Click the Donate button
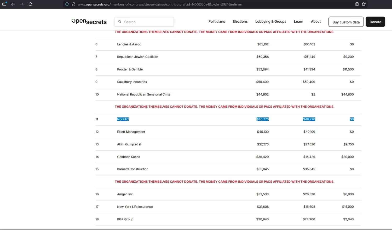The height and width of the screenshot is (230, 392). 375,22
